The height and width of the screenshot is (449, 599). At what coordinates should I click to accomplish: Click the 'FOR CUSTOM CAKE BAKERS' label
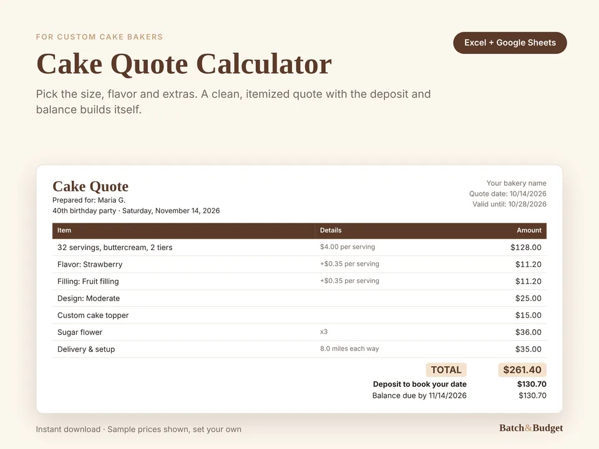99,37
